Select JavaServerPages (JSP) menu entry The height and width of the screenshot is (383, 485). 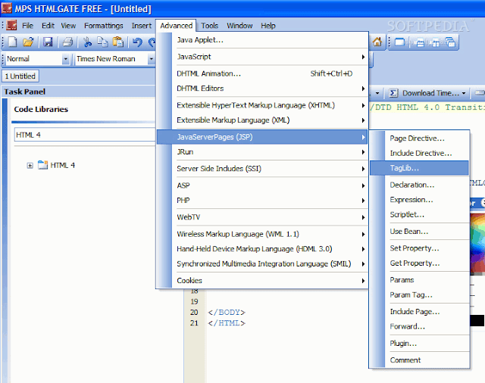(262, 137)
